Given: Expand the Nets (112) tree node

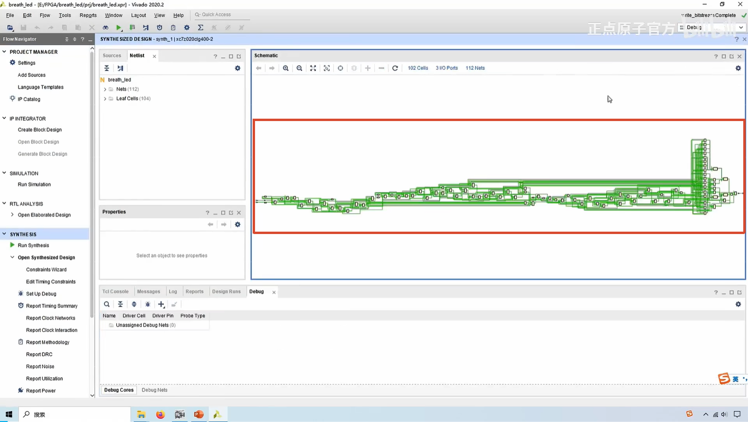Looking at the screenshot, I should coord(105,89).
